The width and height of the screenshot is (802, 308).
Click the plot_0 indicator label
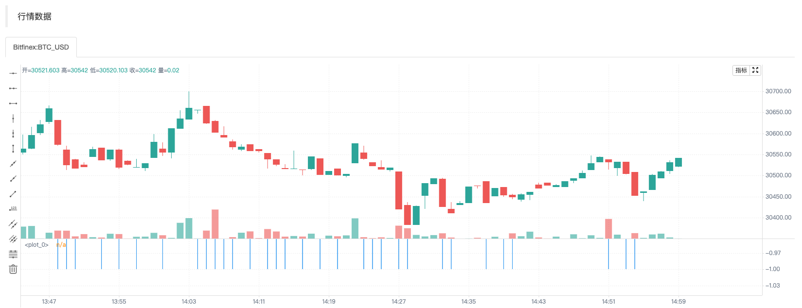tap(36, 245)
